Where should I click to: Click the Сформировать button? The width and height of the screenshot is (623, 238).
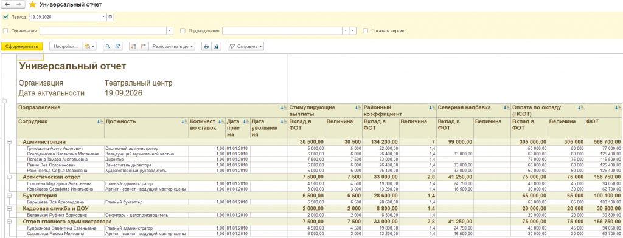coord(21,46)
